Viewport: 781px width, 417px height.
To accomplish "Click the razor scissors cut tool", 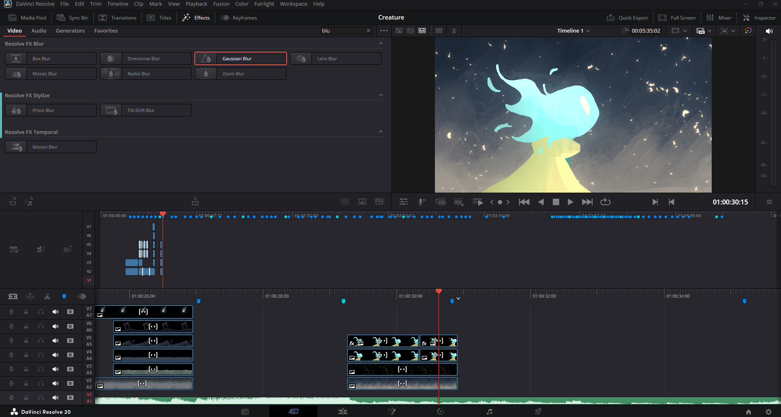I will pyautogui.click(x=47, y=296).
